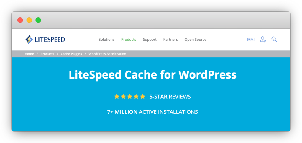Viewport: 302px width, 143px height.
Task: Click the five gold stars rating
Action: pyautogui.click(x=130, y=97)
